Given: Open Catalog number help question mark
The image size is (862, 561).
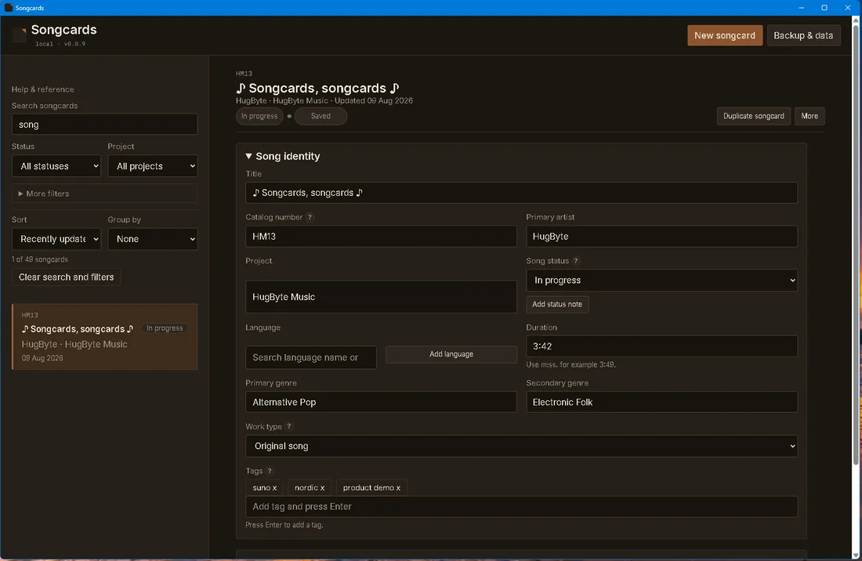Looking at the screenshot, I should click(x=310, y=217).
